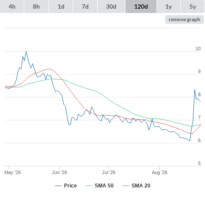Click the May '26 axis label
Viewport: 205px width, 197px height.
13,172
